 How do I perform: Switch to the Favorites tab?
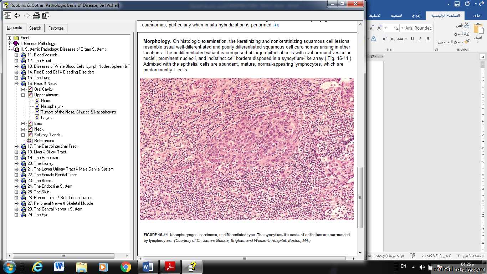pos(56,28)
